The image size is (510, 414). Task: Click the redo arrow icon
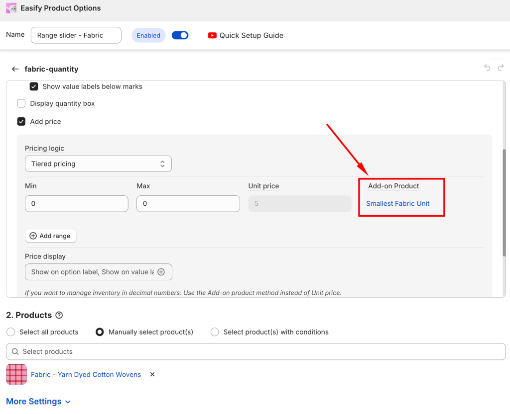point(500,68)
